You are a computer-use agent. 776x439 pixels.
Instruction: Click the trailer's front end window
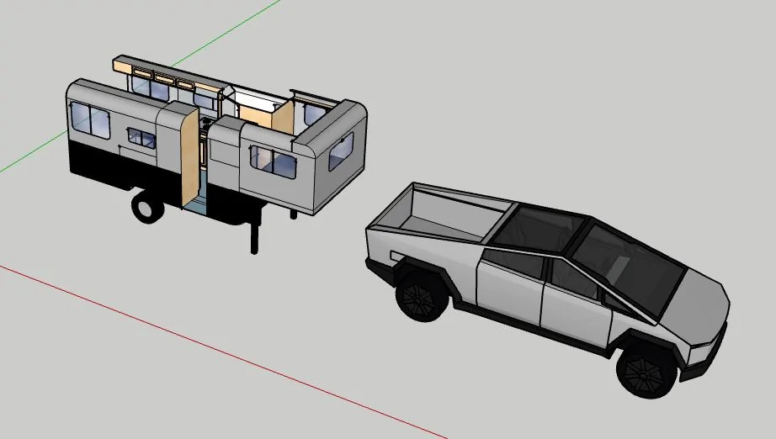click(341, 151)
